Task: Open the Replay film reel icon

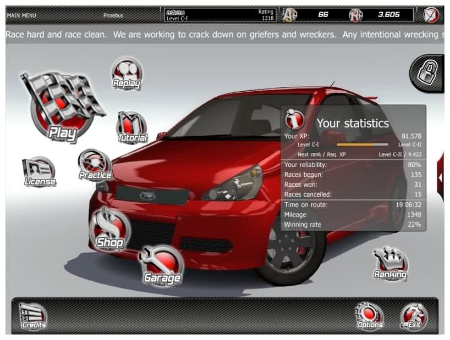Action: point(127,75)
